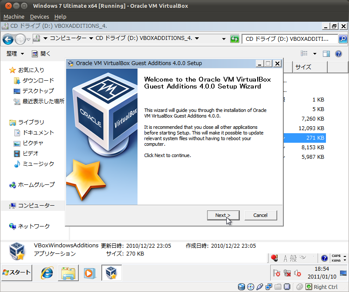Click Next in the Guest Additions setup wizard

point(223,215)
